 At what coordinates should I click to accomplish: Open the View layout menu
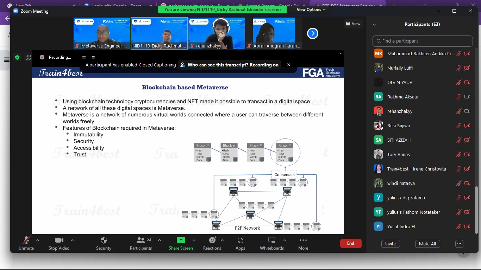[x=353, y=24]
